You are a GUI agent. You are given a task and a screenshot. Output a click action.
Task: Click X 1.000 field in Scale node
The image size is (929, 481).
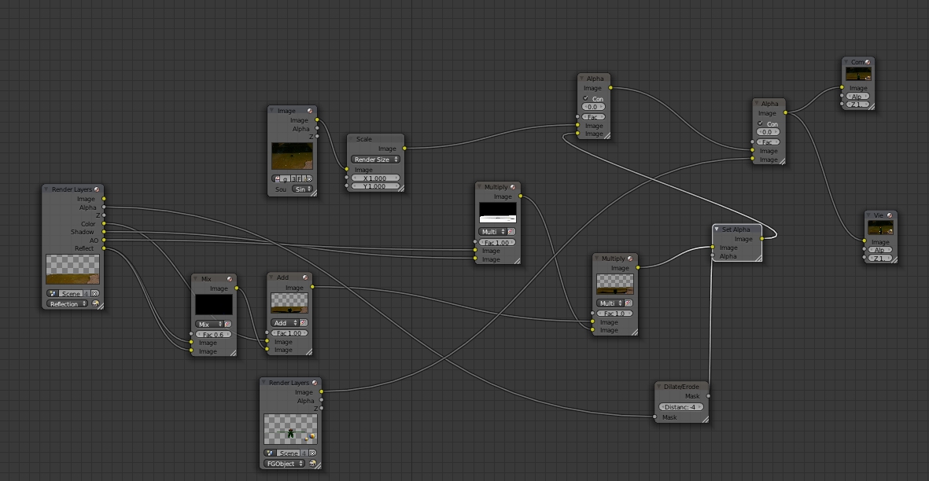[x=376, y=178]
